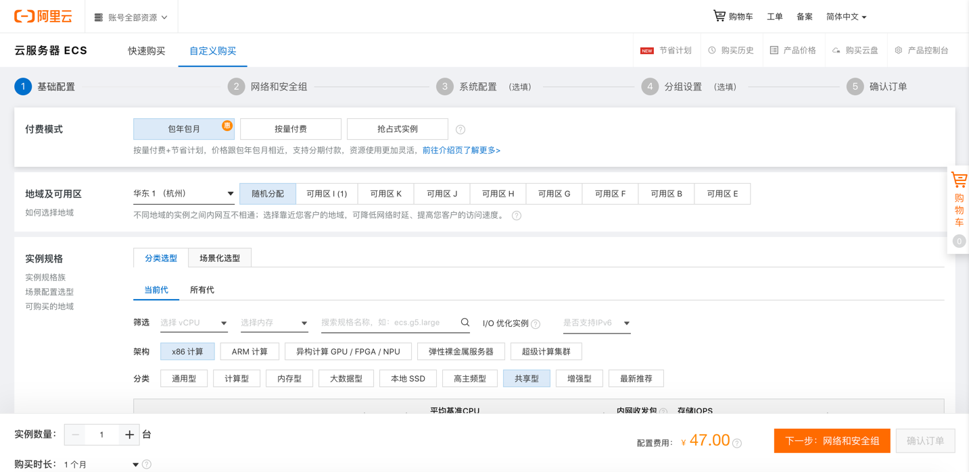Click the Alibaba Cloud logo
The image size is (969, 472).
pyautogui.click(x=43, y=16)
